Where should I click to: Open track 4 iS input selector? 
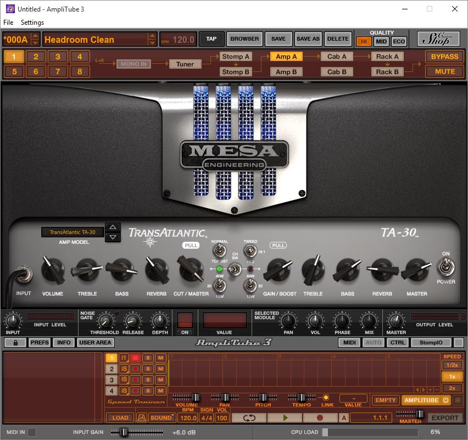pos(124,391)
